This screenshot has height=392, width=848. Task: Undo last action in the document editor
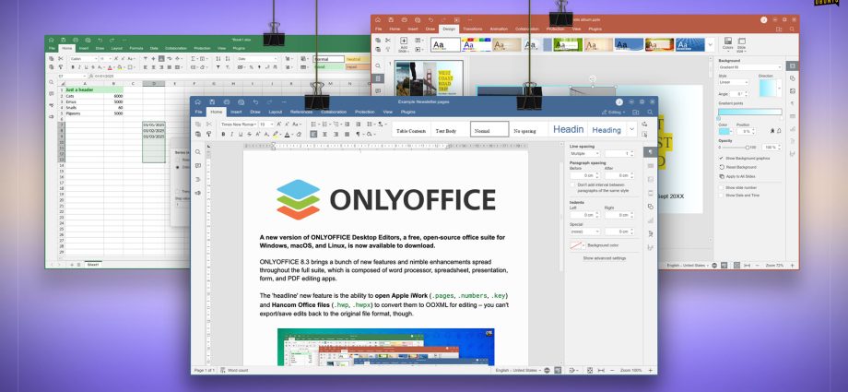pos(256,101)
